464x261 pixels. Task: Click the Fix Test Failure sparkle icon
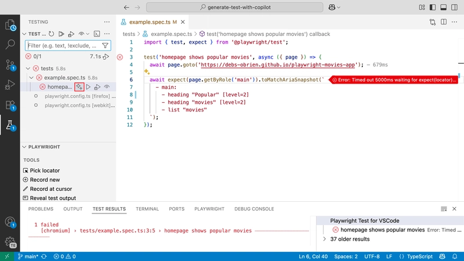tap(79, 86)
